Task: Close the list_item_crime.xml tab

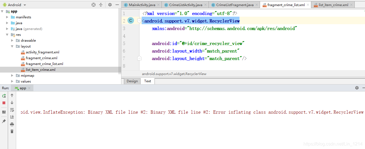Action: 351,5
